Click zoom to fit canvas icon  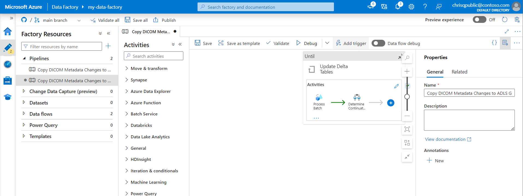click(x=407, y=129)
